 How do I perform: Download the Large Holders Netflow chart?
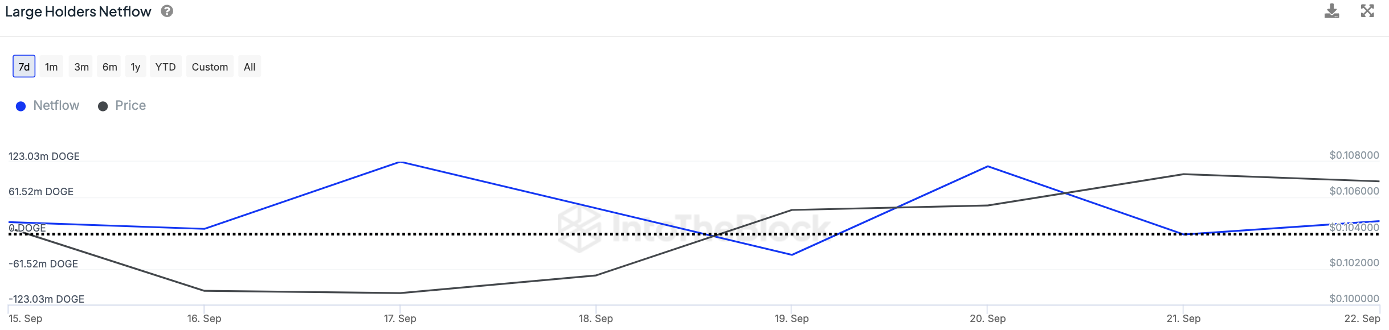click(x=1331, y=11)
